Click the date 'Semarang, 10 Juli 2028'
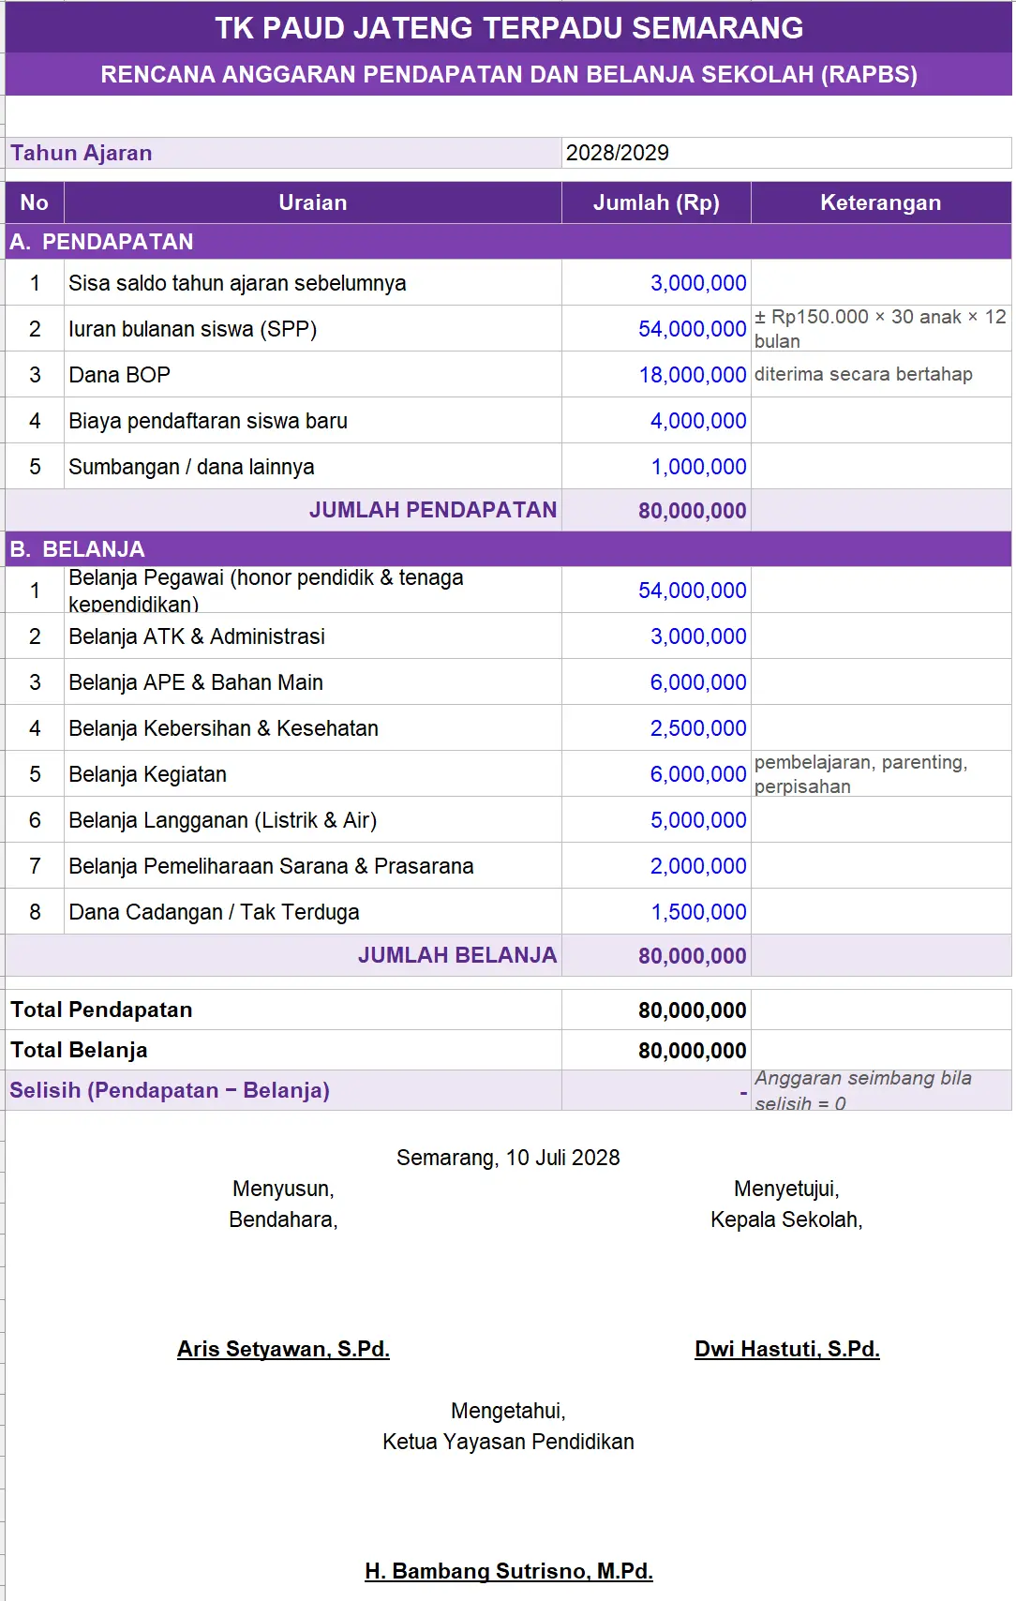 click(508, 1158)
